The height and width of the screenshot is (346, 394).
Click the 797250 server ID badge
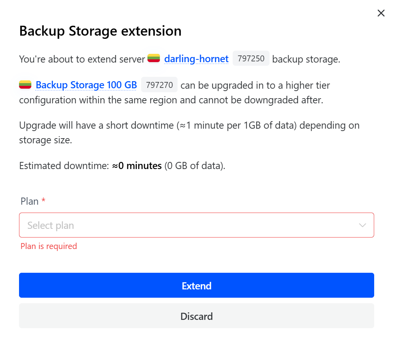251,59
